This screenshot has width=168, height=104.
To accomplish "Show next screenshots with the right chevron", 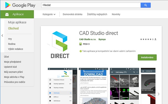I will 159,94.
